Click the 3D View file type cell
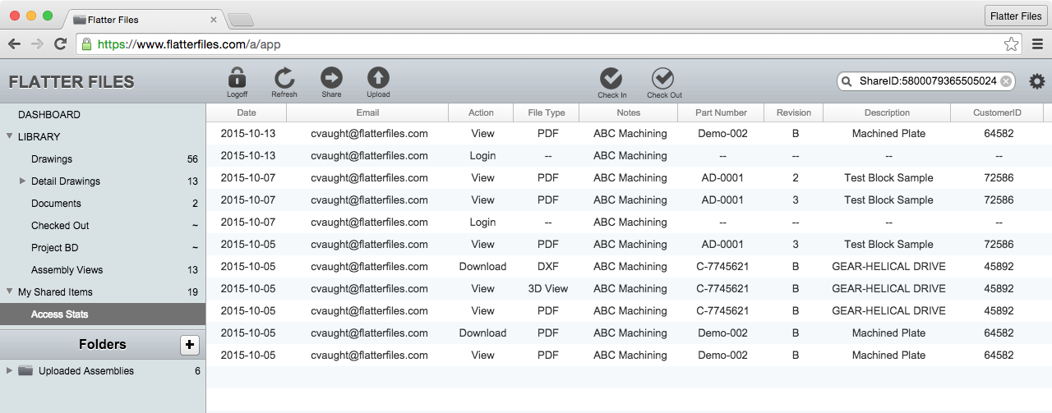This screenshot has width=1052, height=413. tap(548, 288)
